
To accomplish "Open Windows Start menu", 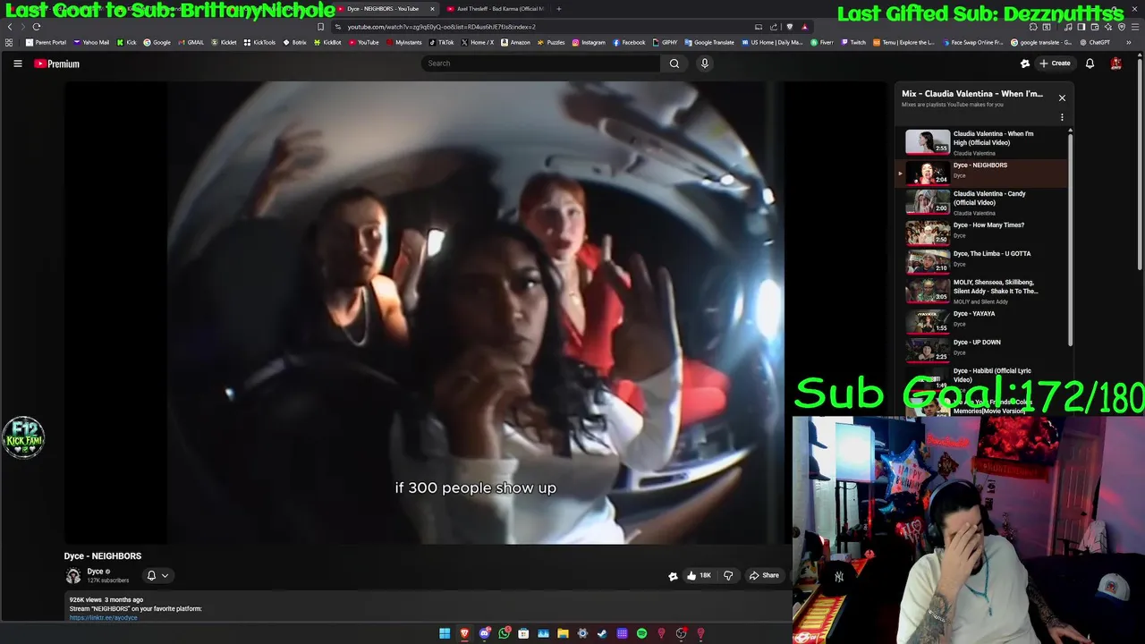I will pos(445,633).
